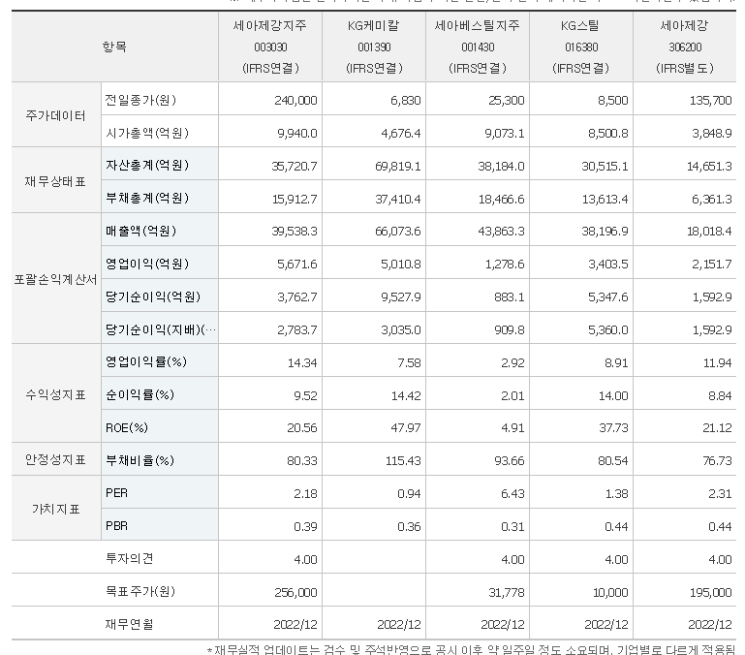Click the ROE(%) row label
745x655 pixels.
pos(127,428)
